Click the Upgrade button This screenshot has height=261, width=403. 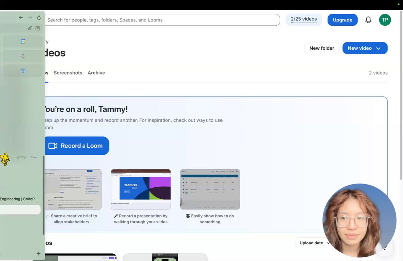(x=342, y=20)
